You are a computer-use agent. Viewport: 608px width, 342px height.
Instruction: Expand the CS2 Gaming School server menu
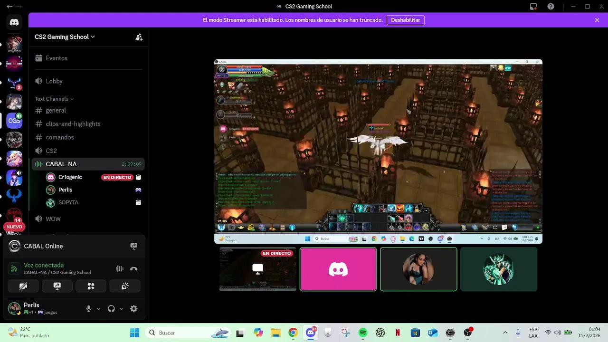(x=65, y=37)
